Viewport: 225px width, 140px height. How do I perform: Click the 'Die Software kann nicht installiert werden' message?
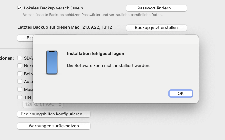(108, 65)
